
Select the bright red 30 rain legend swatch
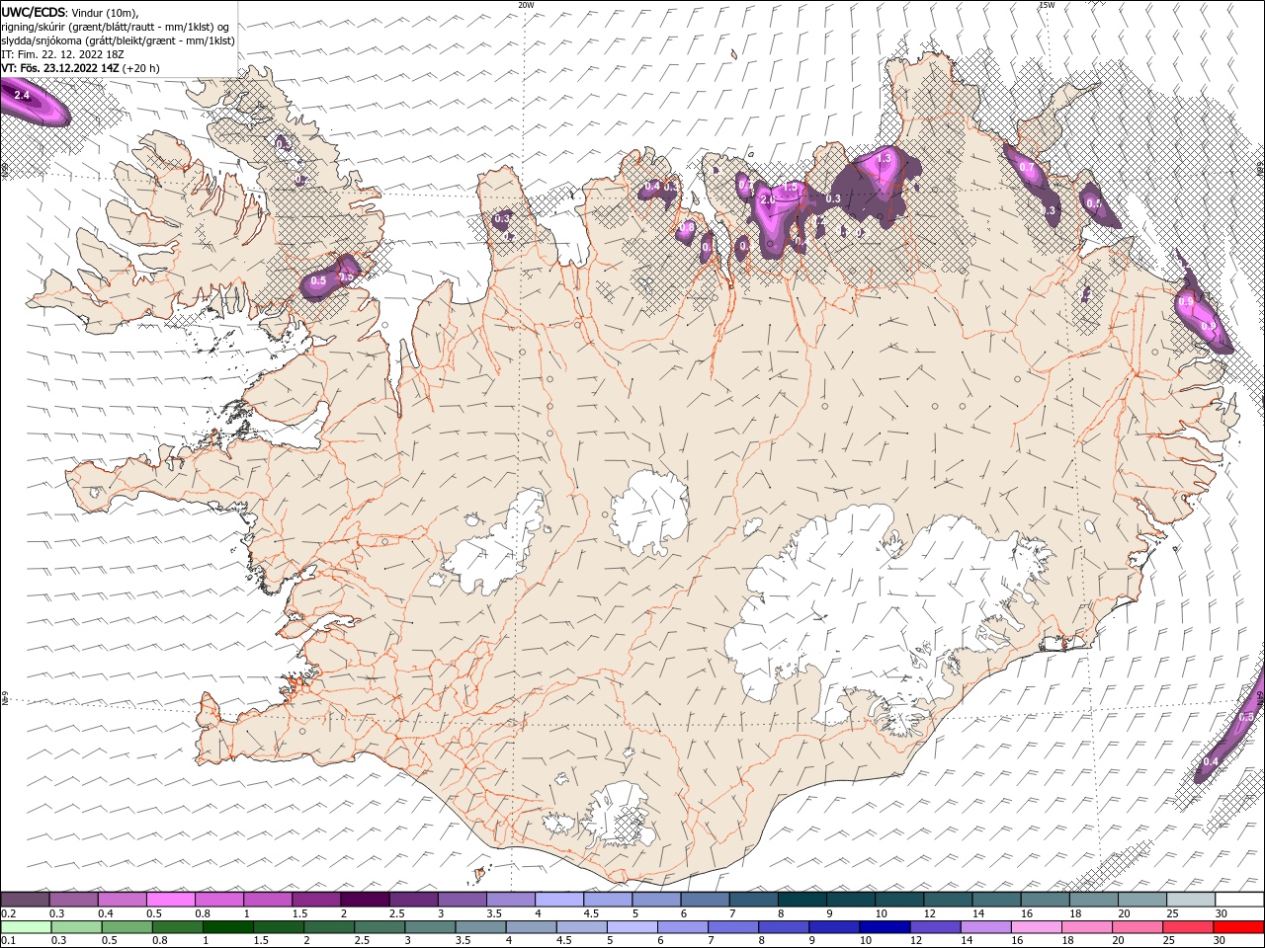[1239, 927]
